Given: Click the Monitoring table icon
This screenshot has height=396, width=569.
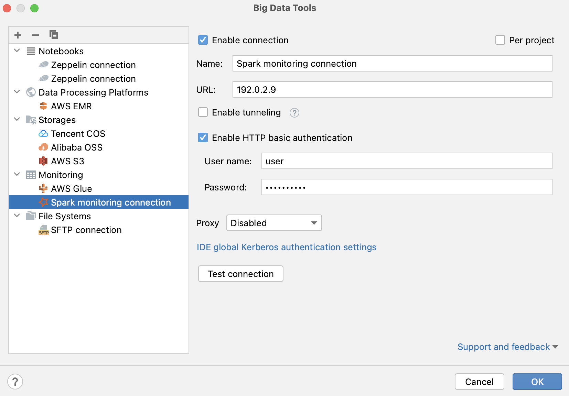Looking at the screenshot, I should 31,175.
